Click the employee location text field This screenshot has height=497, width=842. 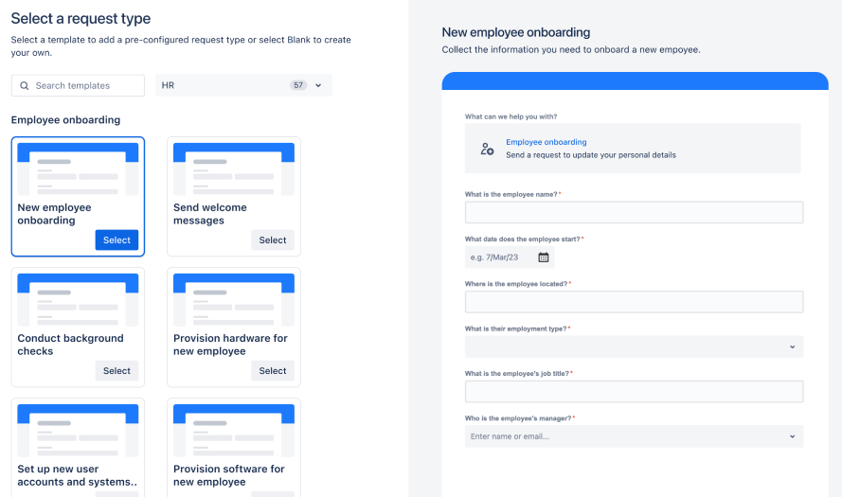pos(634,302)
